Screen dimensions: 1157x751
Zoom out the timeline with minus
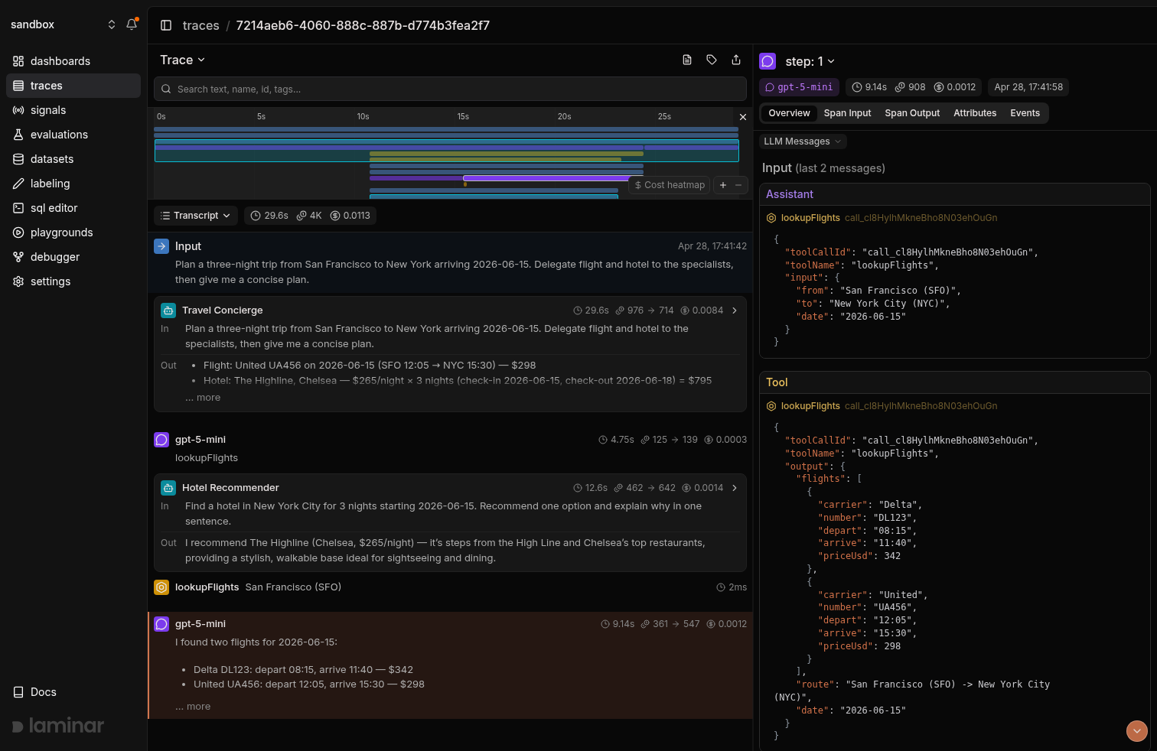coord(738,185)
